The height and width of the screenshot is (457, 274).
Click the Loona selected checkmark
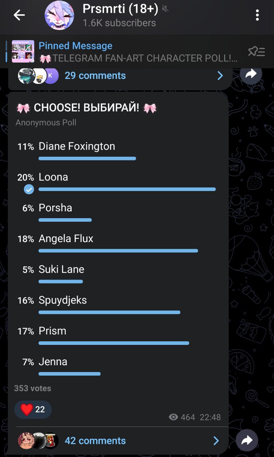tap(29, 189)
